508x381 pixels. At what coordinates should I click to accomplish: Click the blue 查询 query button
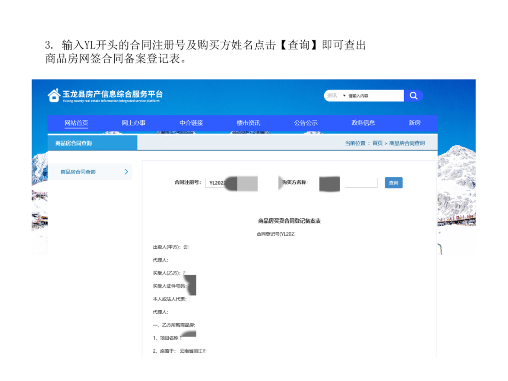click(394, 183)
